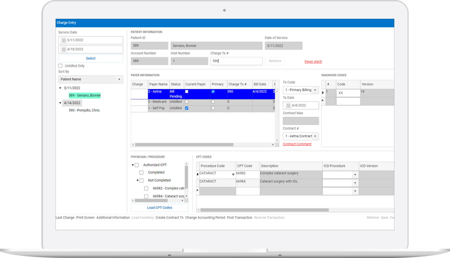
Task: Collapse the Not Completed tree node
Action: (x=137, y=181)
